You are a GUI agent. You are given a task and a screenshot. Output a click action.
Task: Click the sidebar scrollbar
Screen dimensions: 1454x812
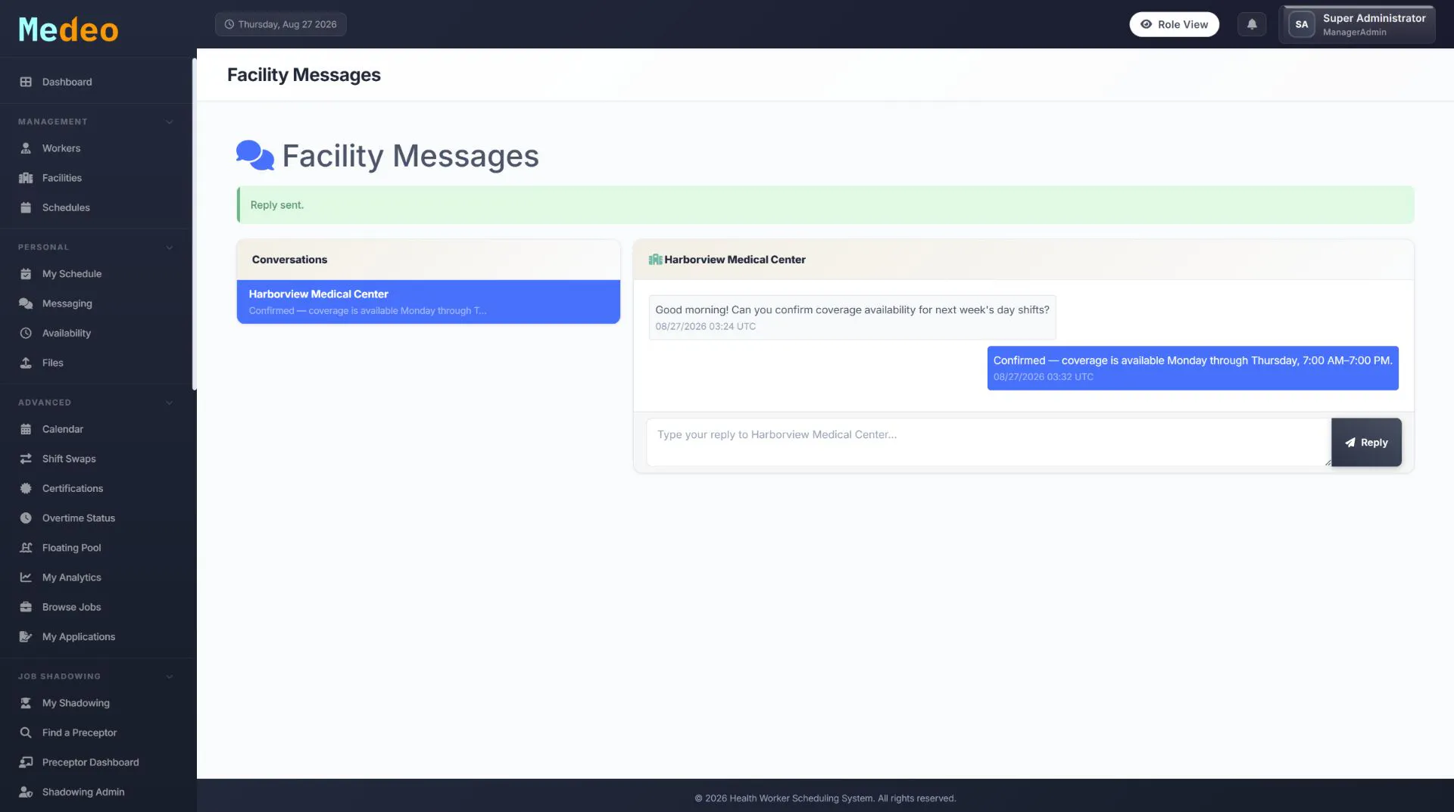pyautogui.click(x=194, y=224)
